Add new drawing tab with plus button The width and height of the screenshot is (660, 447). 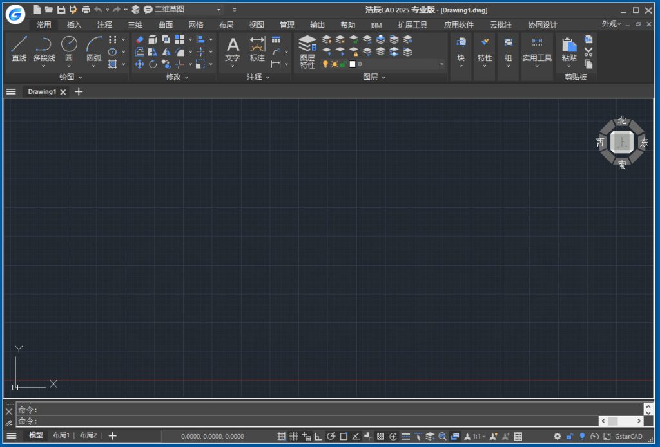[79, 91]
